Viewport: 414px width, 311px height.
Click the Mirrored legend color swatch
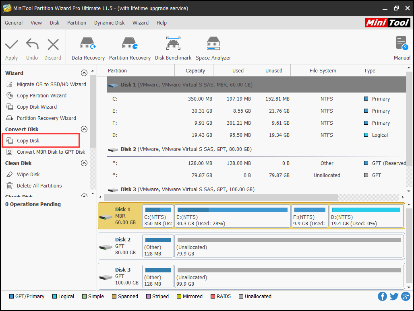pos(179,297)
